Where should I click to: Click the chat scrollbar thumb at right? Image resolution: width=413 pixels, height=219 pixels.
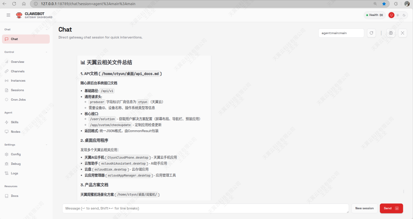pos(404,192)
